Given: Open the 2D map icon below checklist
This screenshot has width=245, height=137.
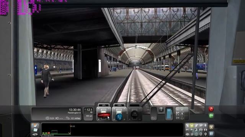Looking at the screenshot, I should pos(35,130).
